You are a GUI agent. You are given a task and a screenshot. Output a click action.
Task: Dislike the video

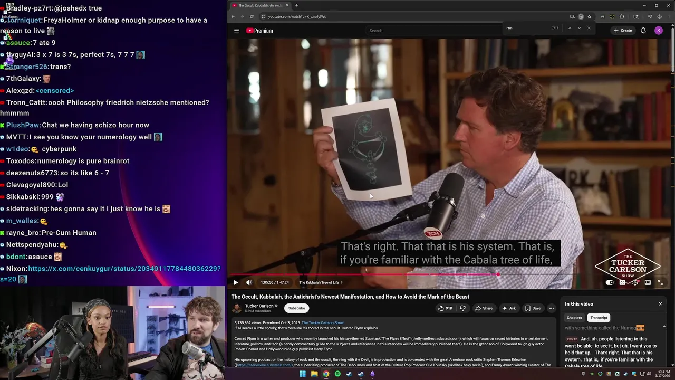(462, 308)
